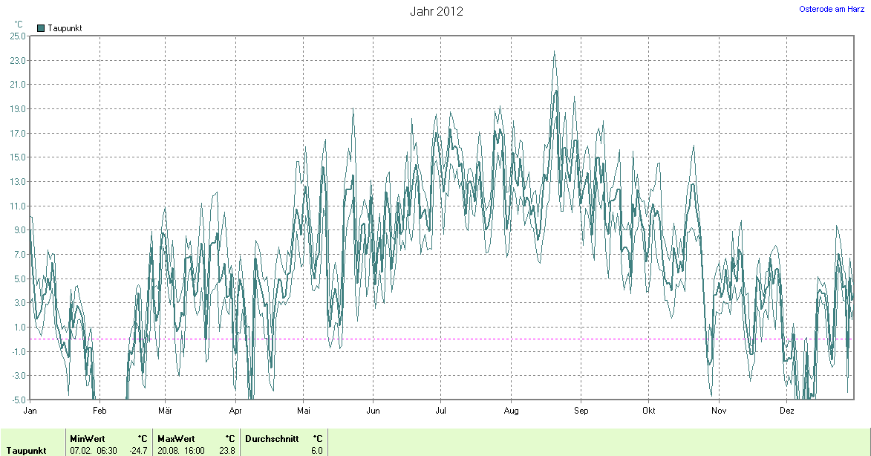Viewport: 871px width, 456px height.
Task: Click the Jahr 2012 chart title
Action: [x=437, y=11]
